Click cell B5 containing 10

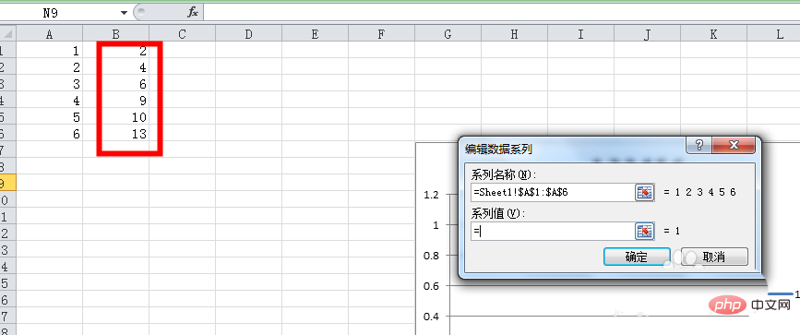[116, 117]
